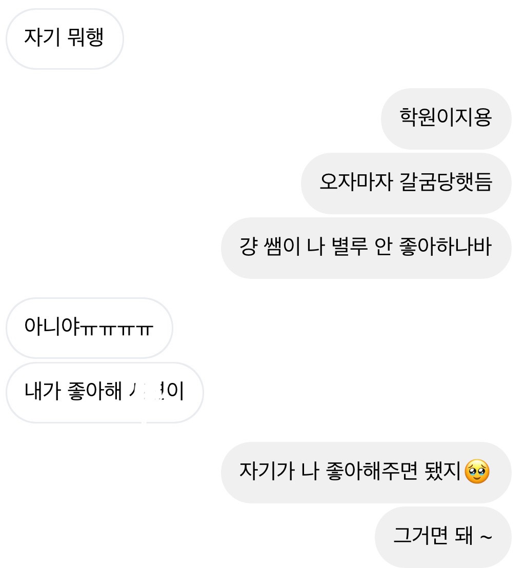Click the word '갈굼당햇듬' in sent message
The width and height of the screenshot is (524, 568).
(x=446, y=182)
